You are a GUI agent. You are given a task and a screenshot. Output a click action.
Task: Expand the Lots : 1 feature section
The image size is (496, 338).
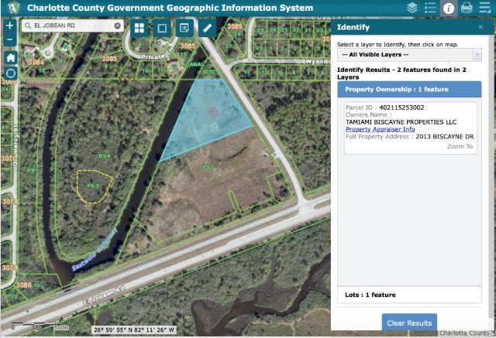409,295
